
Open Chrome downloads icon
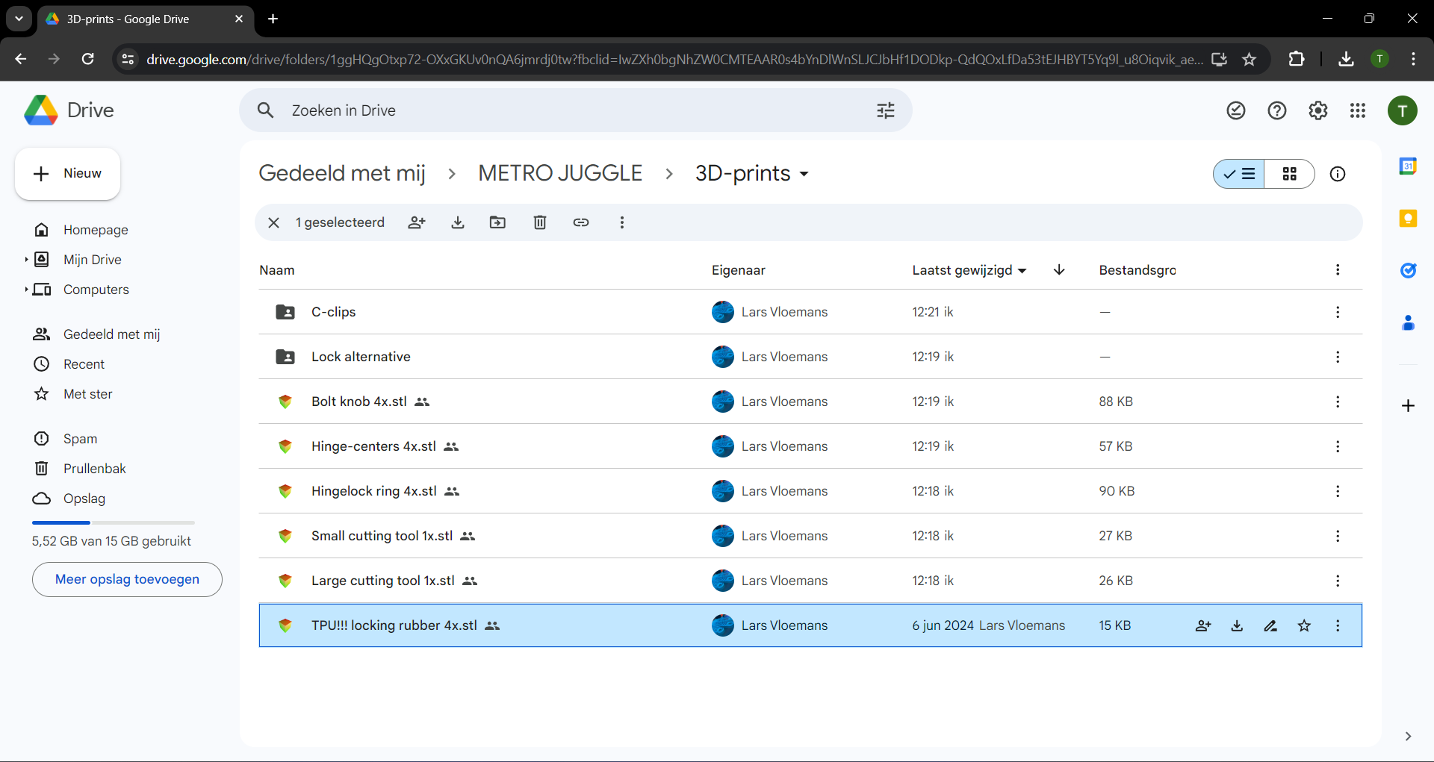[1346, 59]
